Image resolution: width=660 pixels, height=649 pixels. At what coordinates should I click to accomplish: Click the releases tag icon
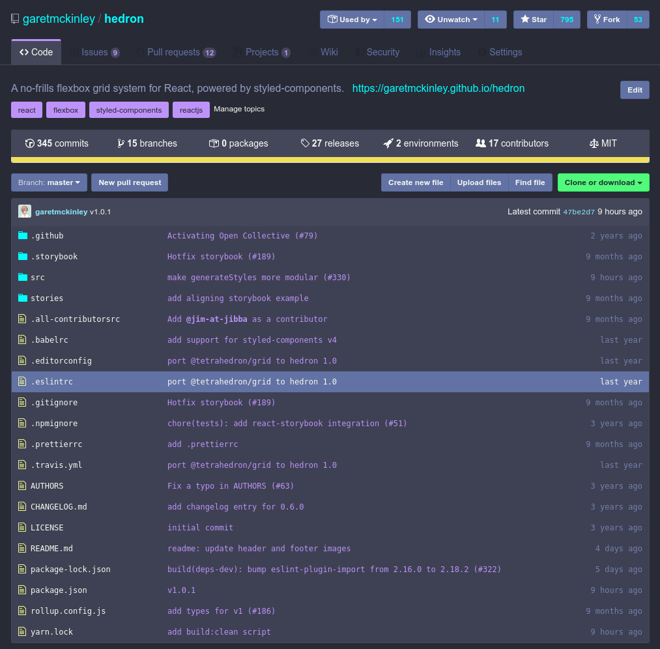(x=305, y=143)
